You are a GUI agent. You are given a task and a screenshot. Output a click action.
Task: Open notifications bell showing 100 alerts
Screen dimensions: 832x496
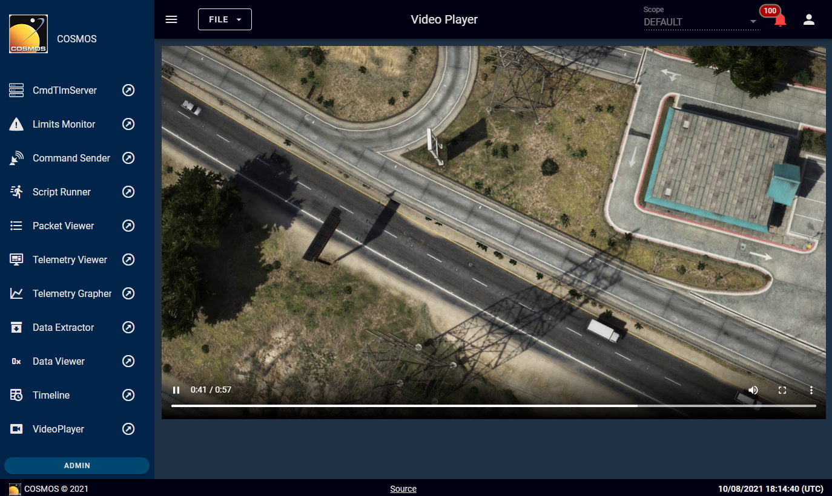pos(779,19)
